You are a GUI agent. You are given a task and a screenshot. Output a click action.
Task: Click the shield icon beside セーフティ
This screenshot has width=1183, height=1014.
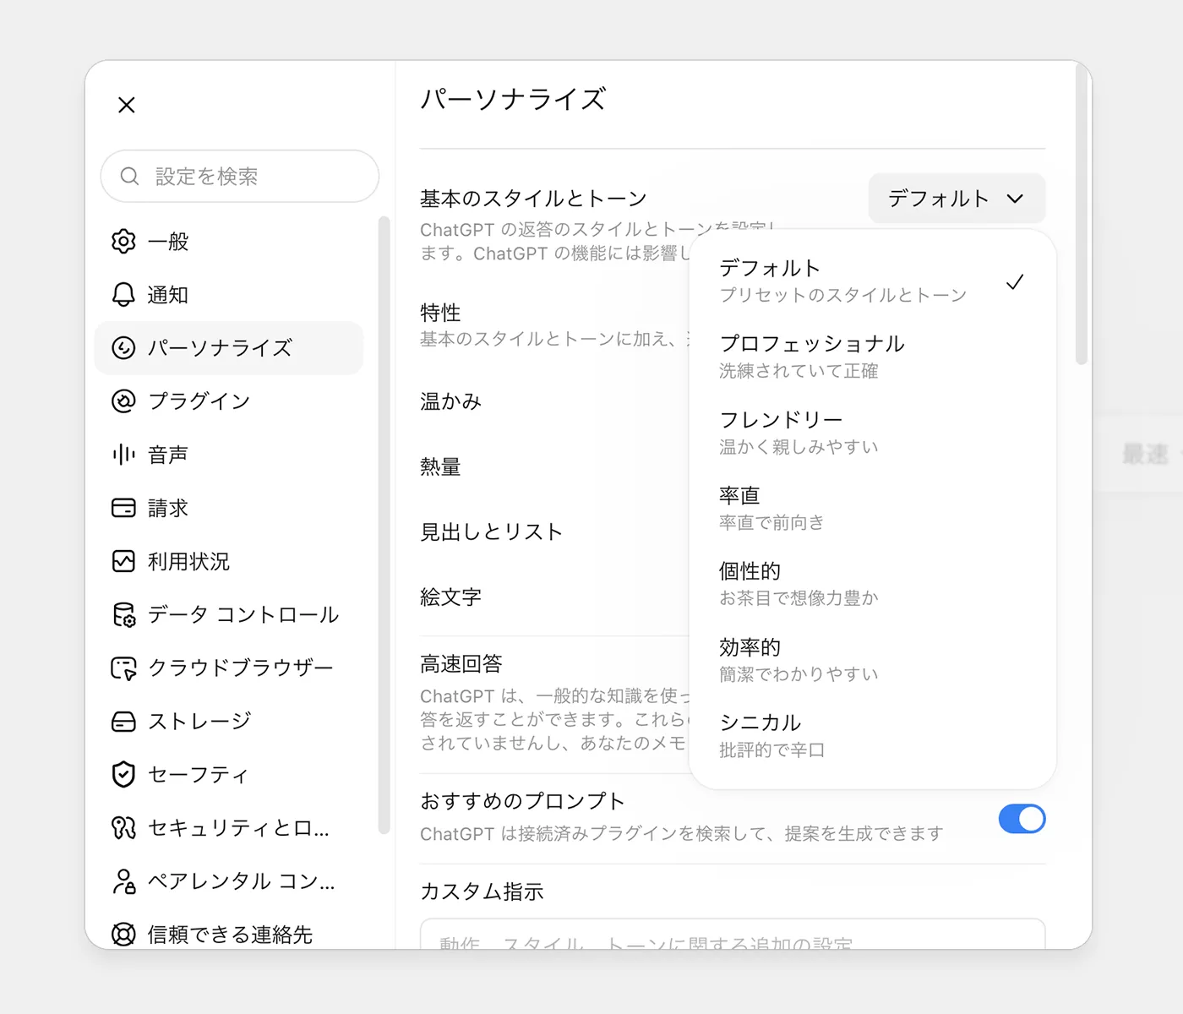(123, 774)
